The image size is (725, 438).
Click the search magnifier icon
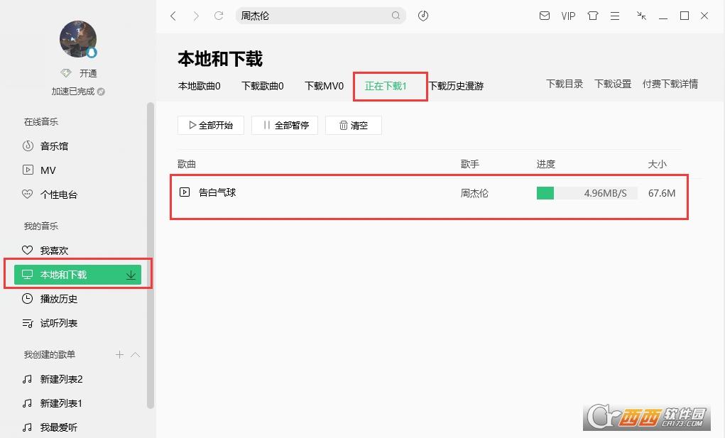tap(396, 16)
